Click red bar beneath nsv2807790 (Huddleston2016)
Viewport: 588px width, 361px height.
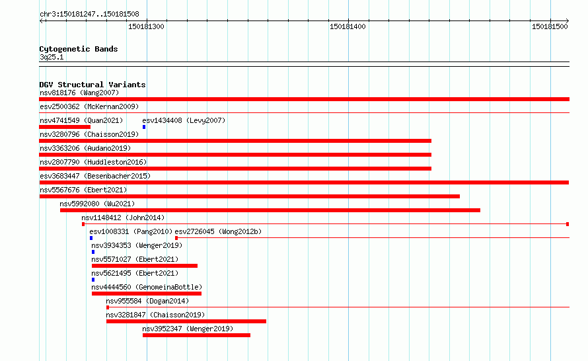[235, 169]
